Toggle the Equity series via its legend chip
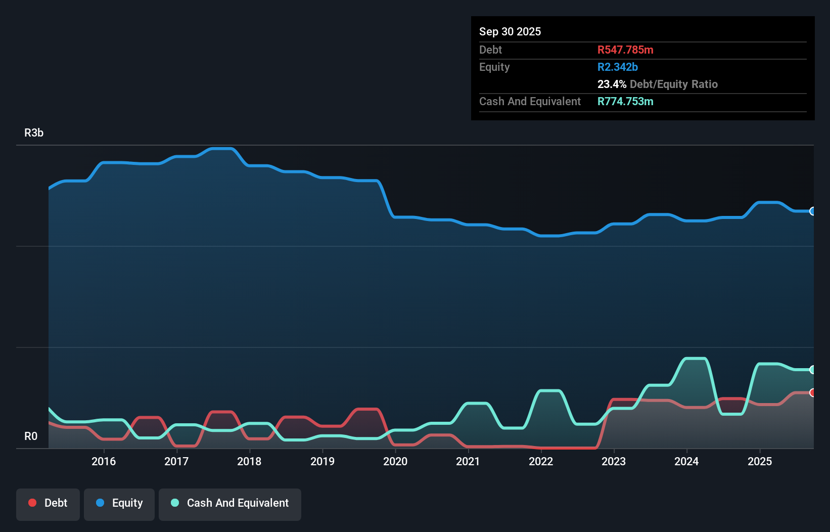The width and height of the screenshot is (830, 532). point(119,503)
